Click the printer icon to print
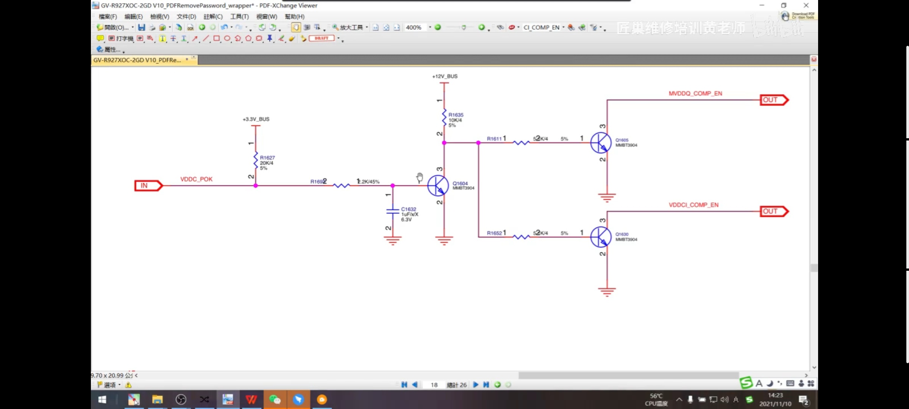 [x=152, y=27]
